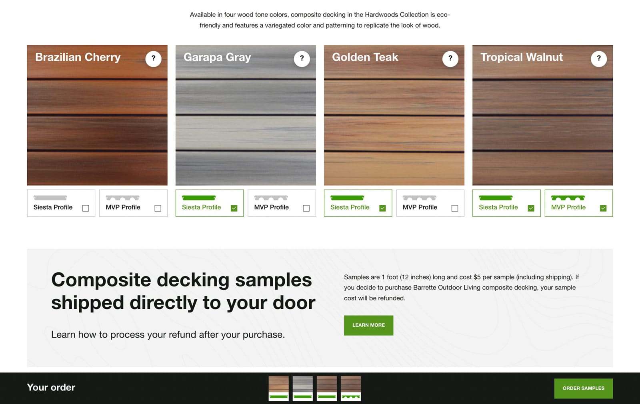Choose the last MVP sample thumbnail in order
The width and height of the screenshot is (640, 404).
point(351,388)
